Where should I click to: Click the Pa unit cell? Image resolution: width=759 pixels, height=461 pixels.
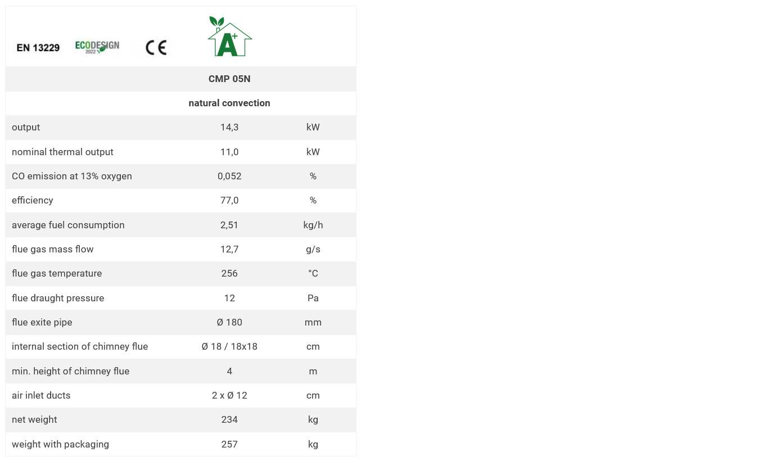[x=313, y=298]
